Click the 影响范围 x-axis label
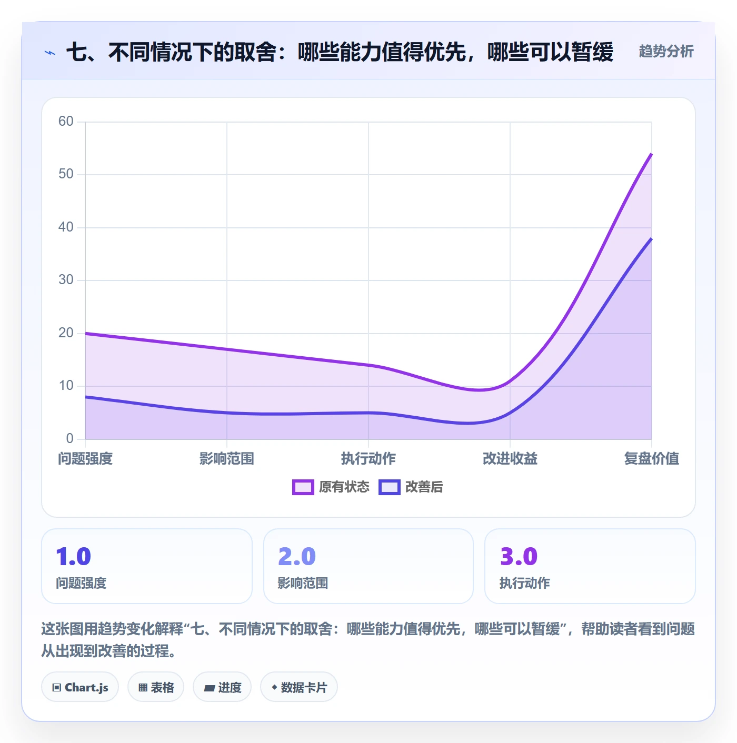The height and width of the screenshot is (743, 737). [x=227, y=459]
